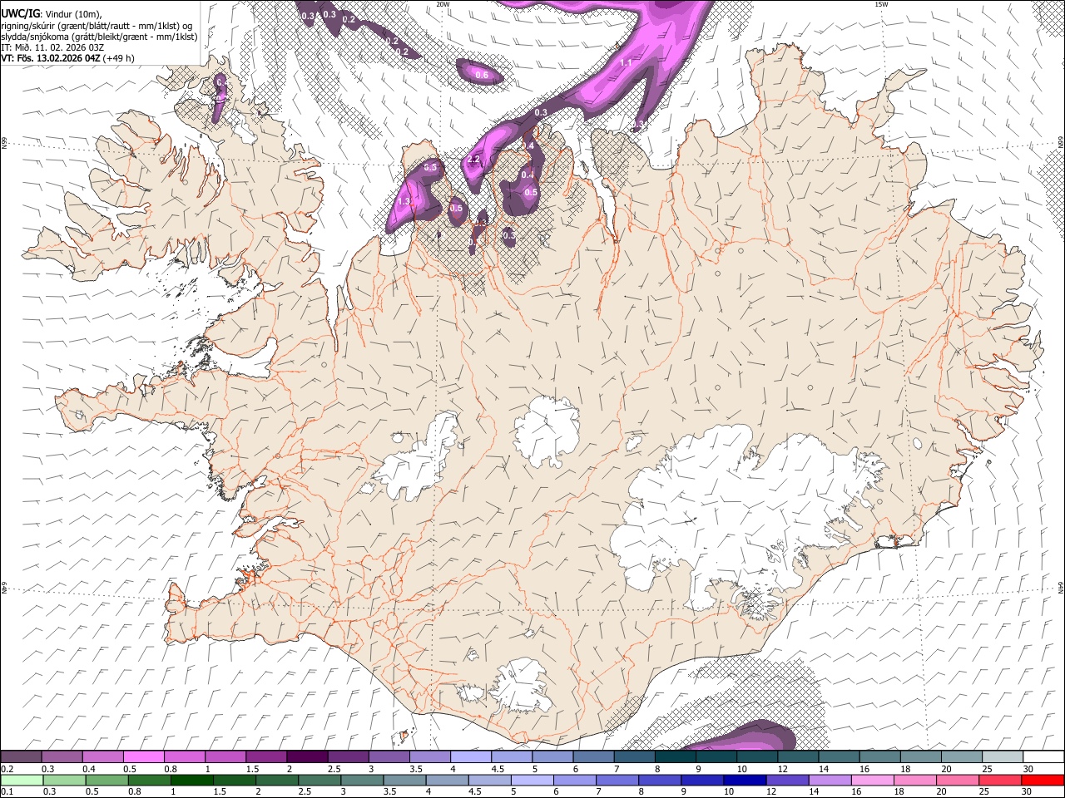
Task: Click bottom legend pink swatch between 16 and 18
Action: point(873,781)
